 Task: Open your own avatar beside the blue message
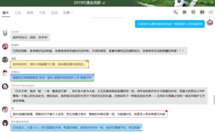[x=210, y=23]
